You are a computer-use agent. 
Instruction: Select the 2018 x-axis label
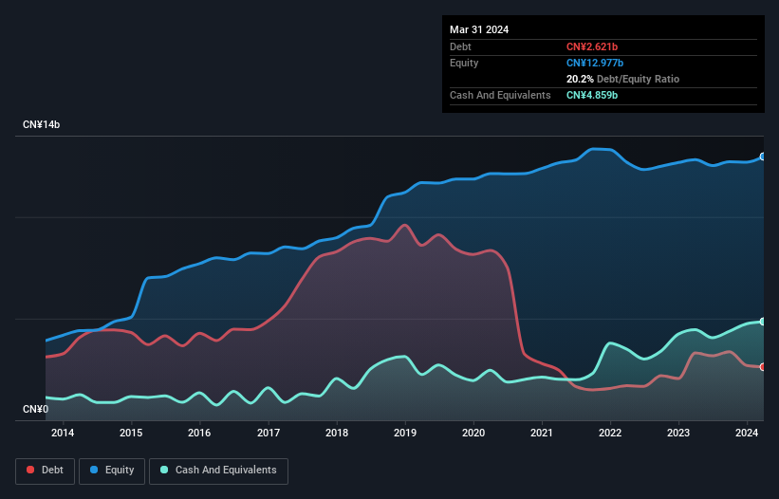click(337, 434)
